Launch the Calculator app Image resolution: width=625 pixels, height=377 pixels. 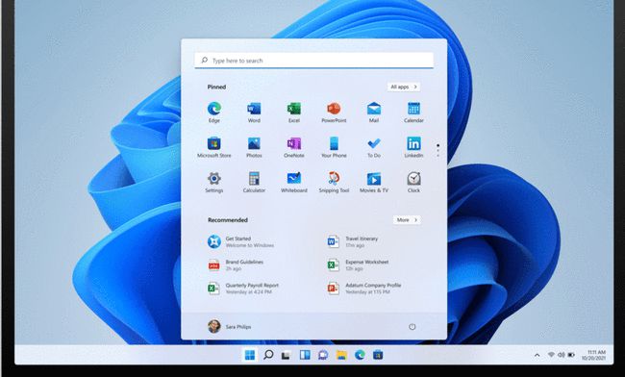point(254,182)
